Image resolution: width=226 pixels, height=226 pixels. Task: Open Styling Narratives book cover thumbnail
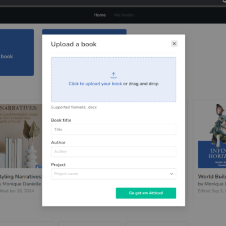coord(21,136)
